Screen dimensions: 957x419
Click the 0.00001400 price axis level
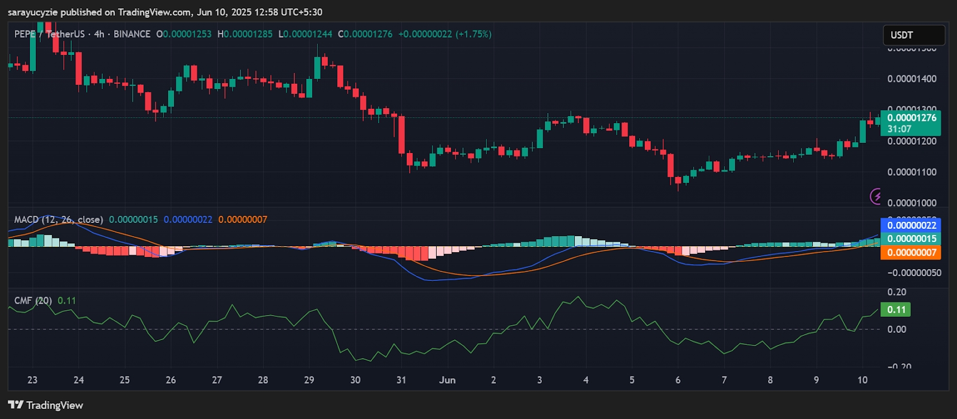click(912, 79)
